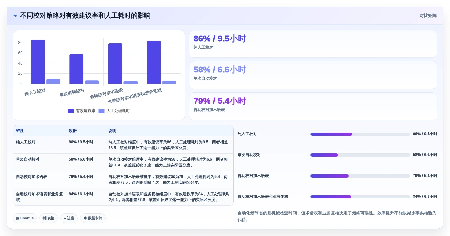Click the lightning icon beside the title
Screen dimensions: 450x236
pyautogui.click(x=15, y=16)
